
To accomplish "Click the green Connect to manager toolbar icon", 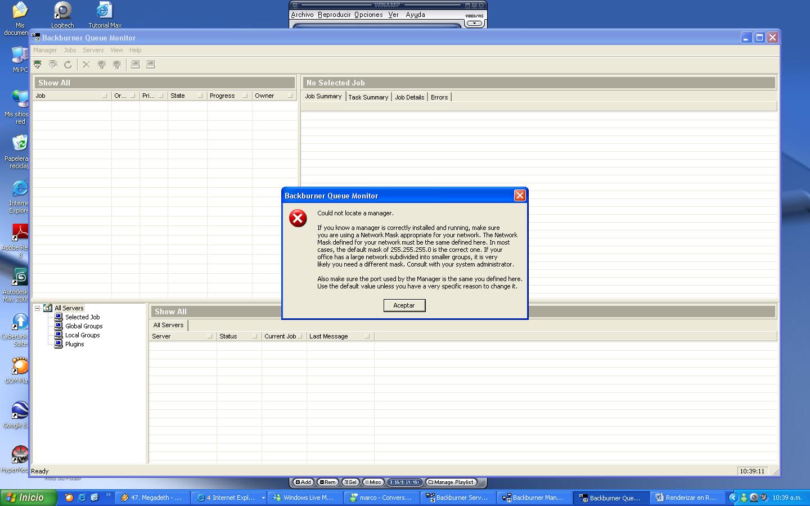I will coord(38,65).
